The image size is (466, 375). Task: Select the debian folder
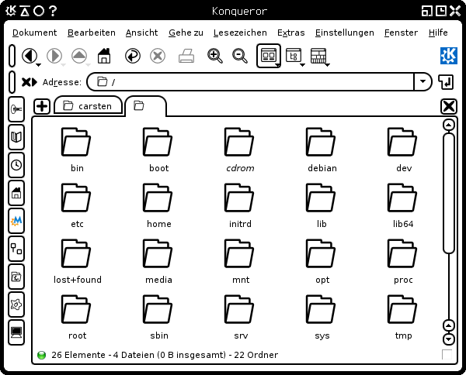(x=322, y=150)
